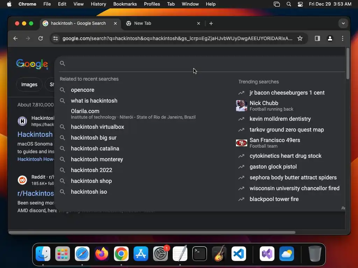
Task: Open trending 'cytokinetics heart drug stock'
Action: (285, 156)
